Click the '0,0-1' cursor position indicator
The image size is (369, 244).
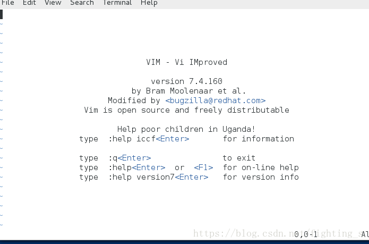coord(306,234)
